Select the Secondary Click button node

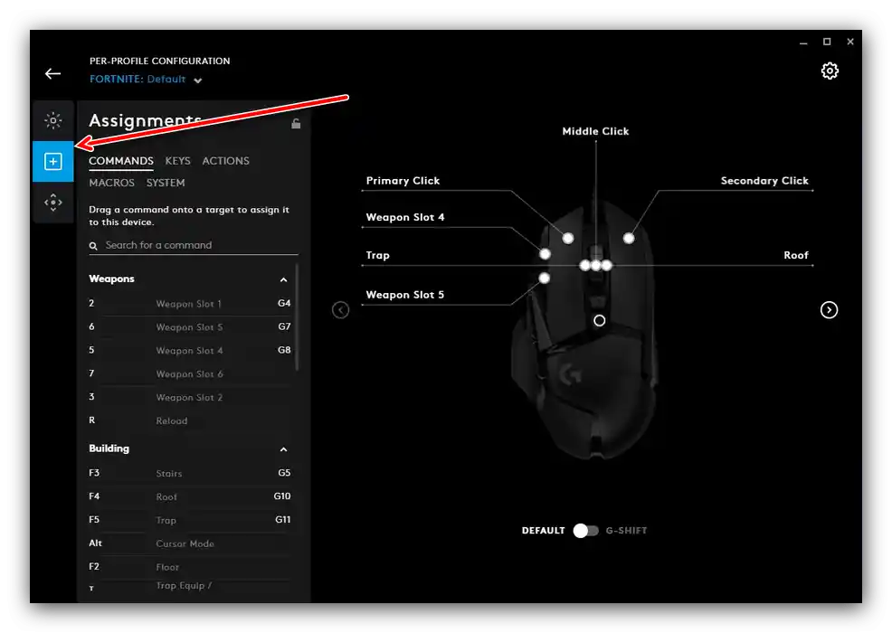pyautogui.click(x=629, y=239)
